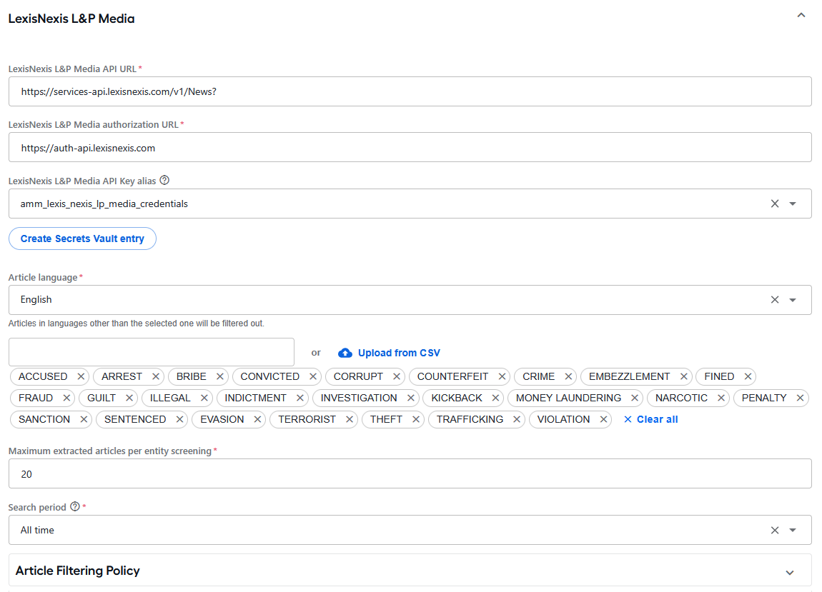Remove the THEFT keyword chip

(416, 420)
